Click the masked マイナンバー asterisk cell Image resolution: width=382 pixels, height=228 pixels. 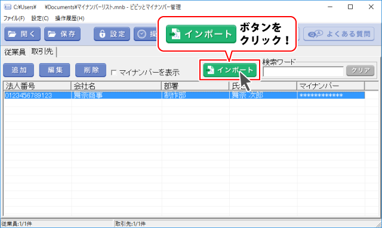click(331, 95)
